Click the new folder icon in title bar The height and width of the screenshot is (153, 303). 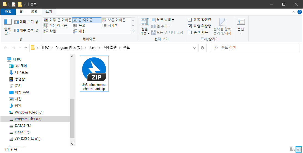20,4
